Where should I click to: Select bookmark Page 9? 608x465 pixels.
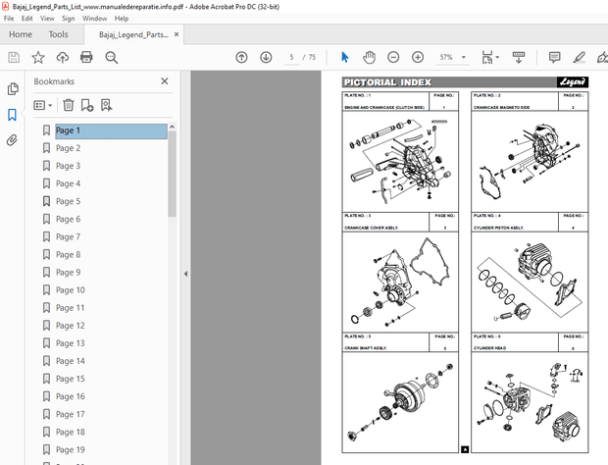pyautogui.click(x=69, y=273)
